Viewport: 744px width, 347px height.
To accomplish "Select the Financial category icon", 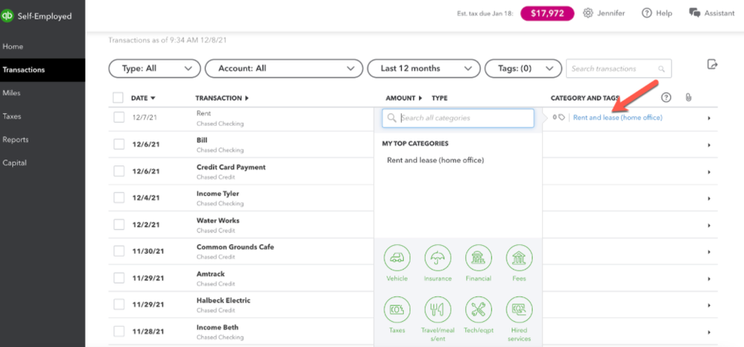I will [479, 258].
